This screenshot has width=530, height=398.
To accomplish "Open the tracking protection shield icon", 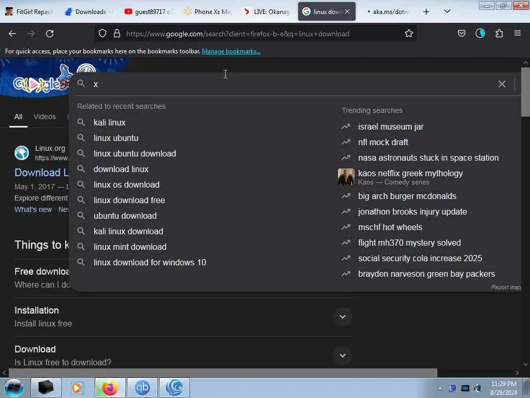I will tap(102, 34).
